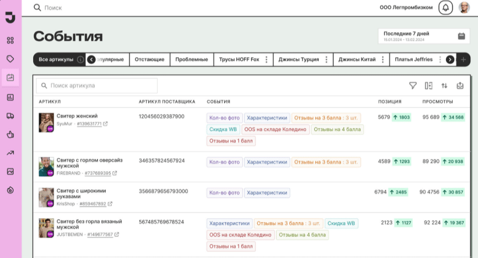
Task: Open calendar icon in date range picker
Action: [461, 36]
